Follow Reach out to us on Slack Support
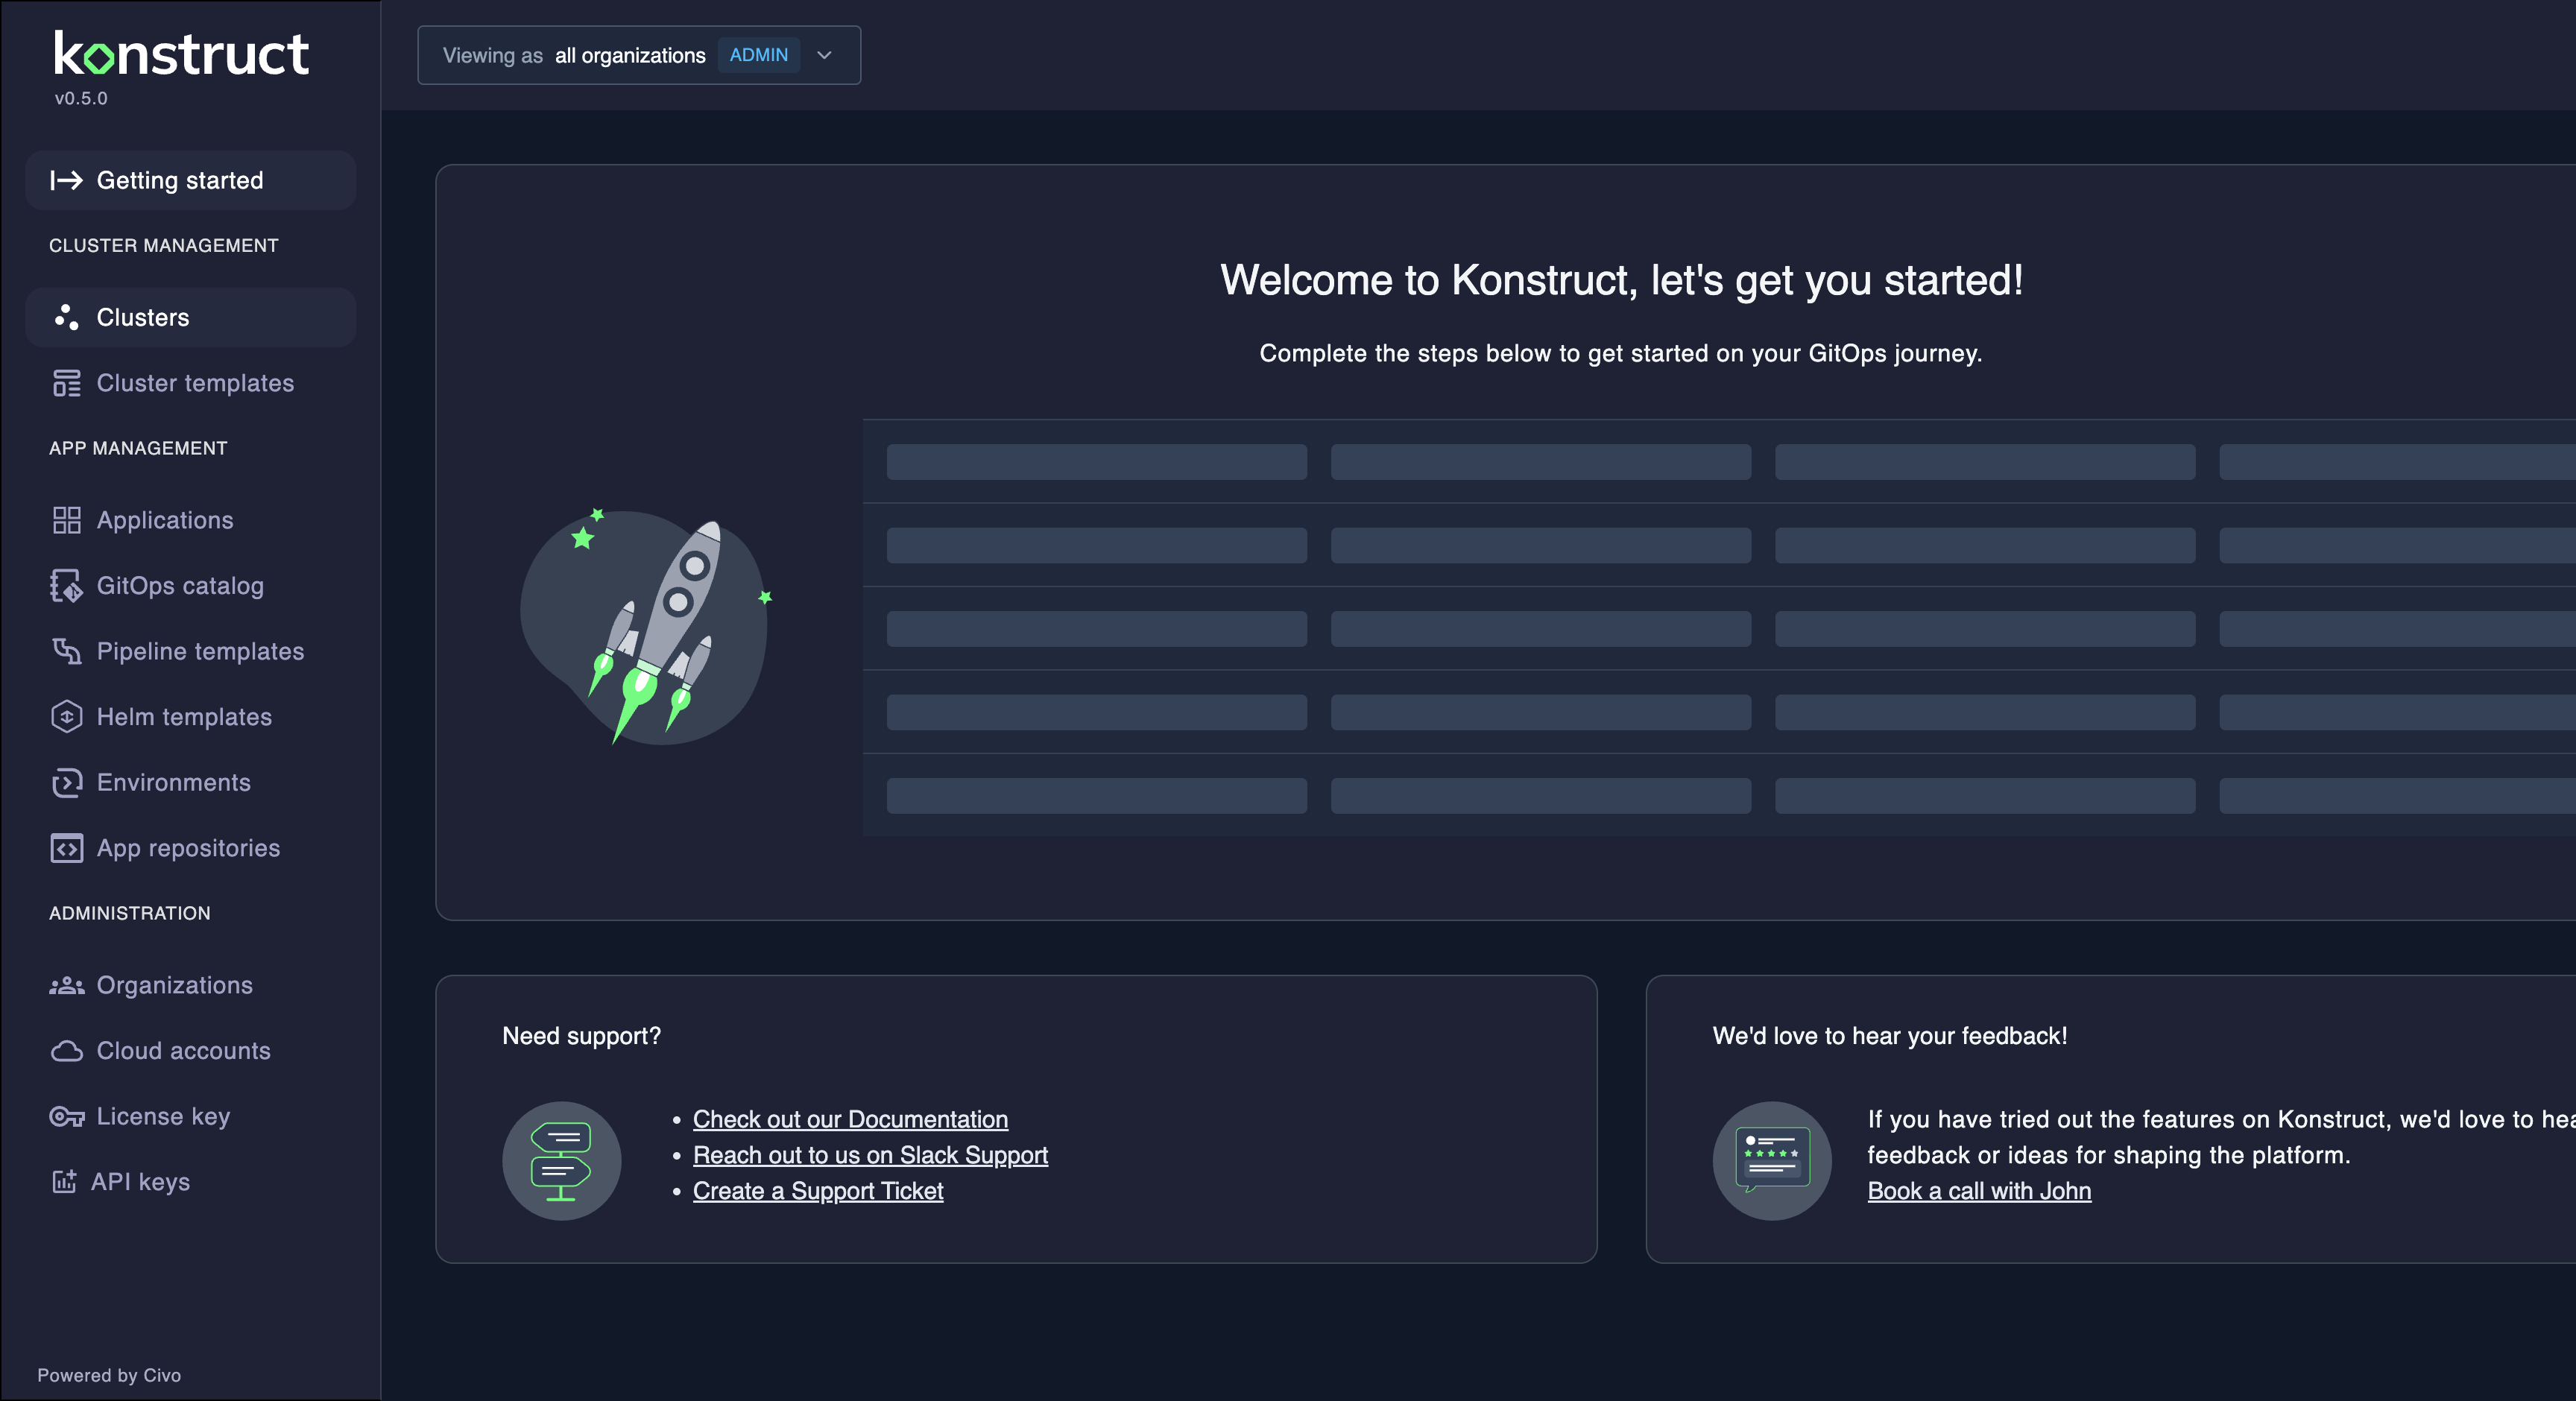This screenshot has width=2576, height=1401. 870,1155
